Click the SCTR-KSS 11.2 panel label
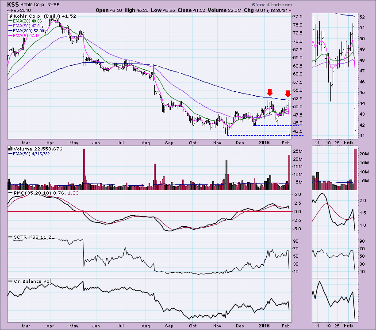 [x=32, y=237]
